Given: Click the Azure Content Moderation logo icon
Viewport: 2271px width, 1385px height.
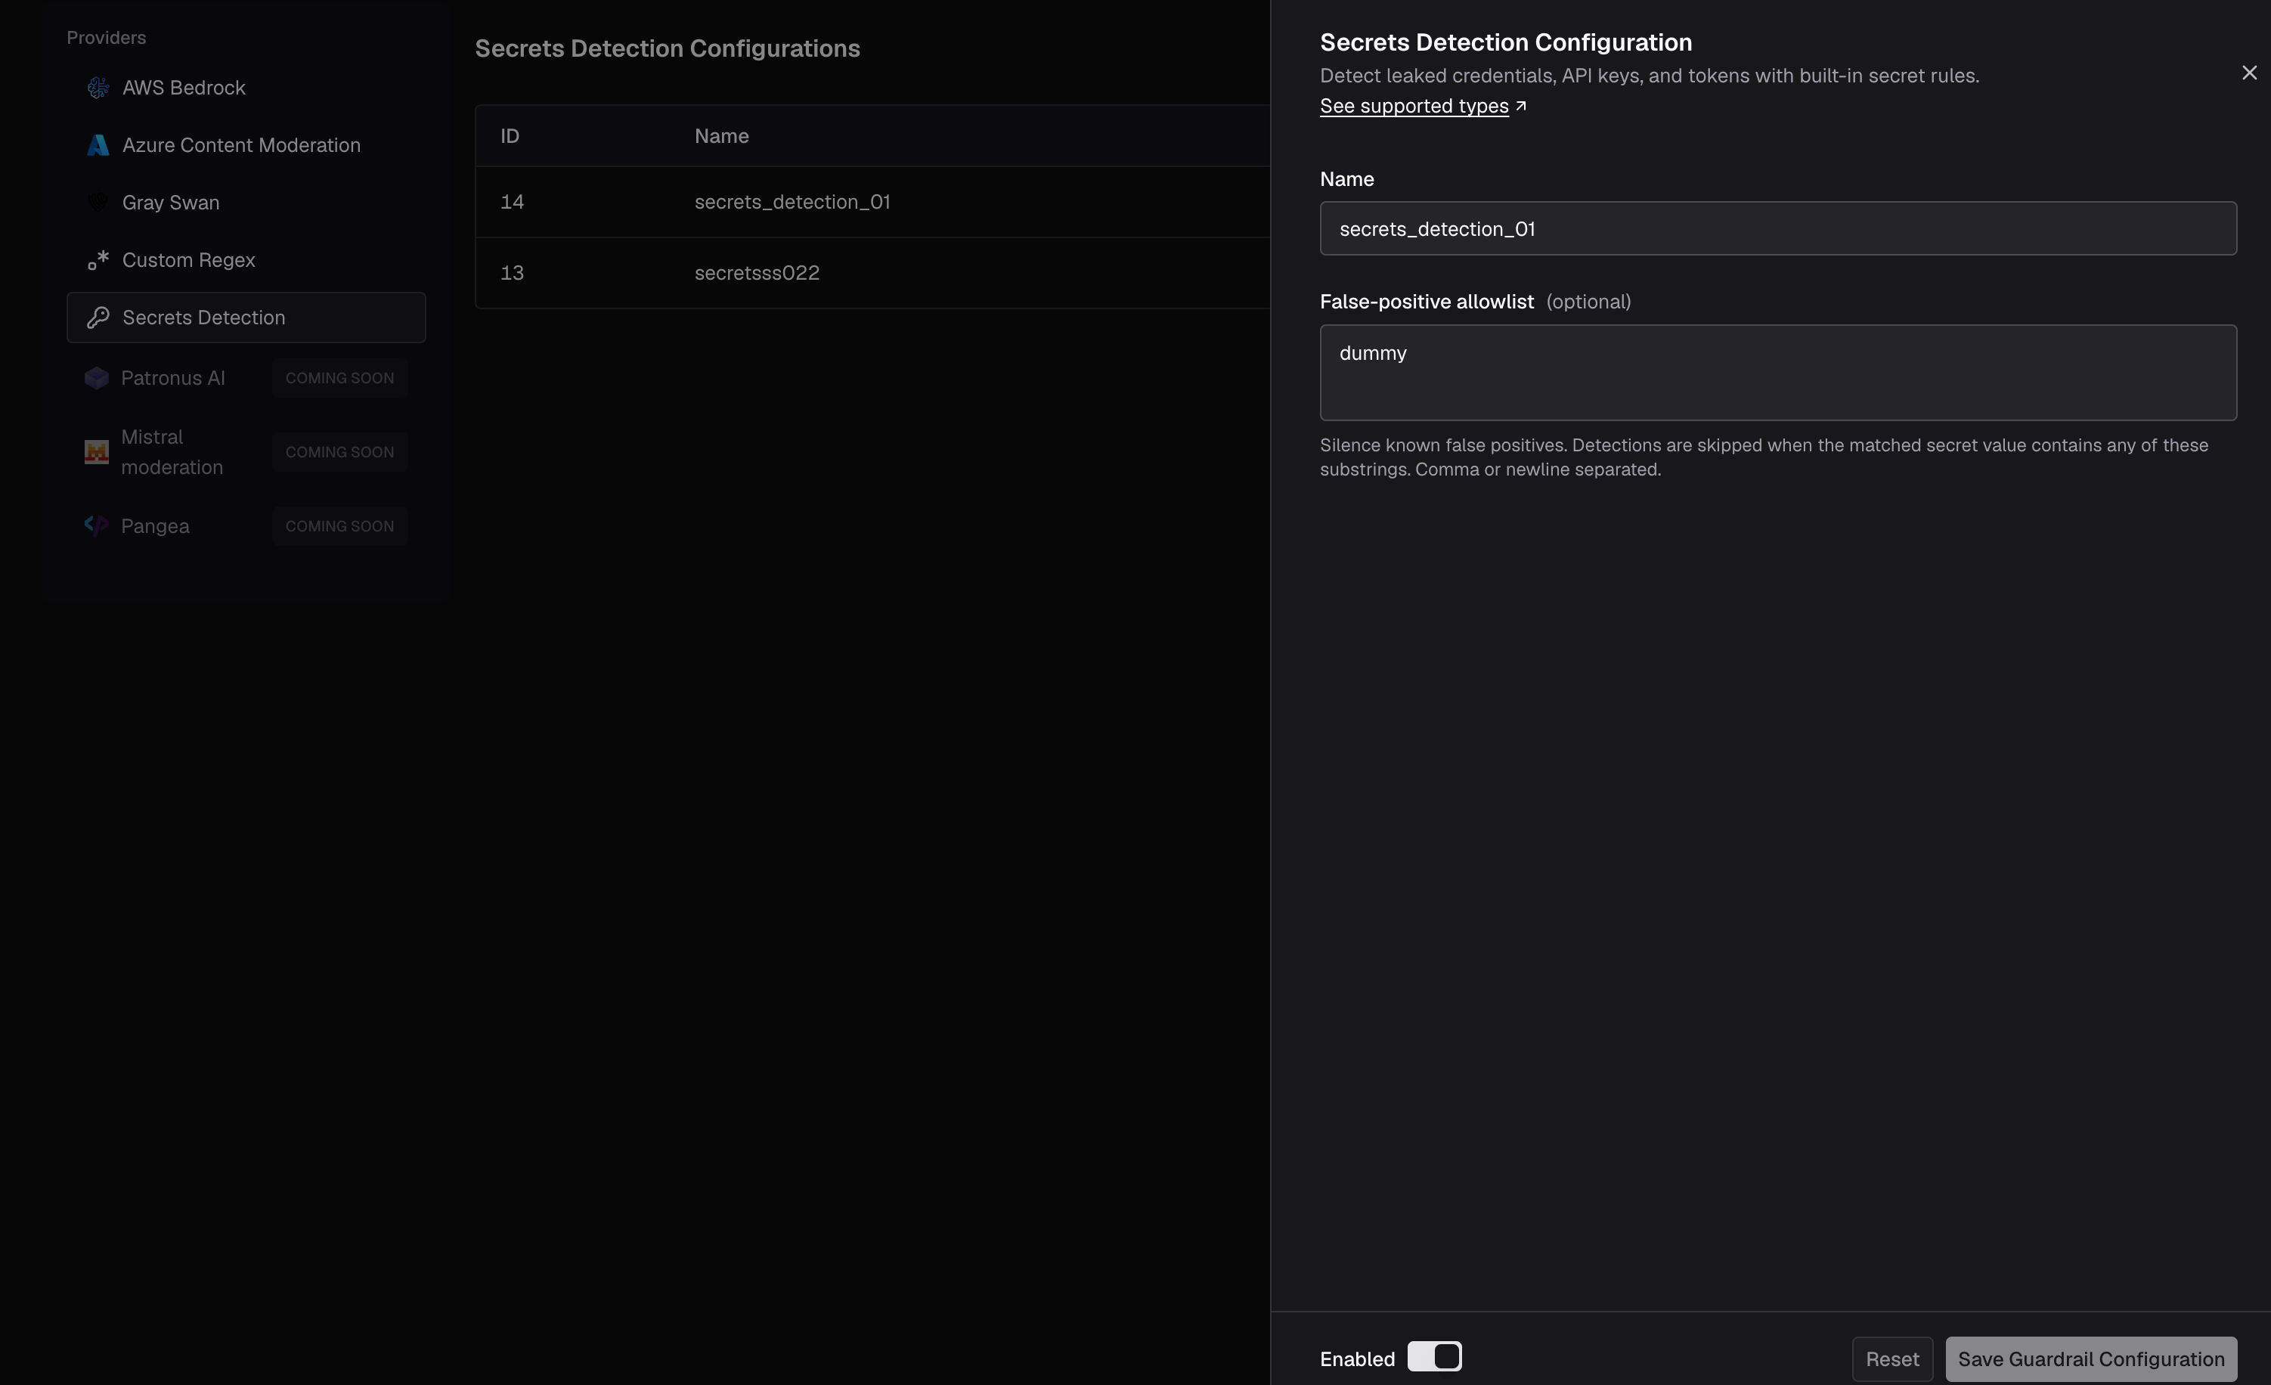Looking at the screenshot, I should click(98, 144).
